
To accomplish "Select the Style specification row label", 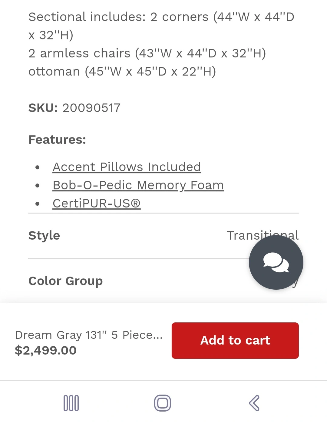I will point(44,235).
